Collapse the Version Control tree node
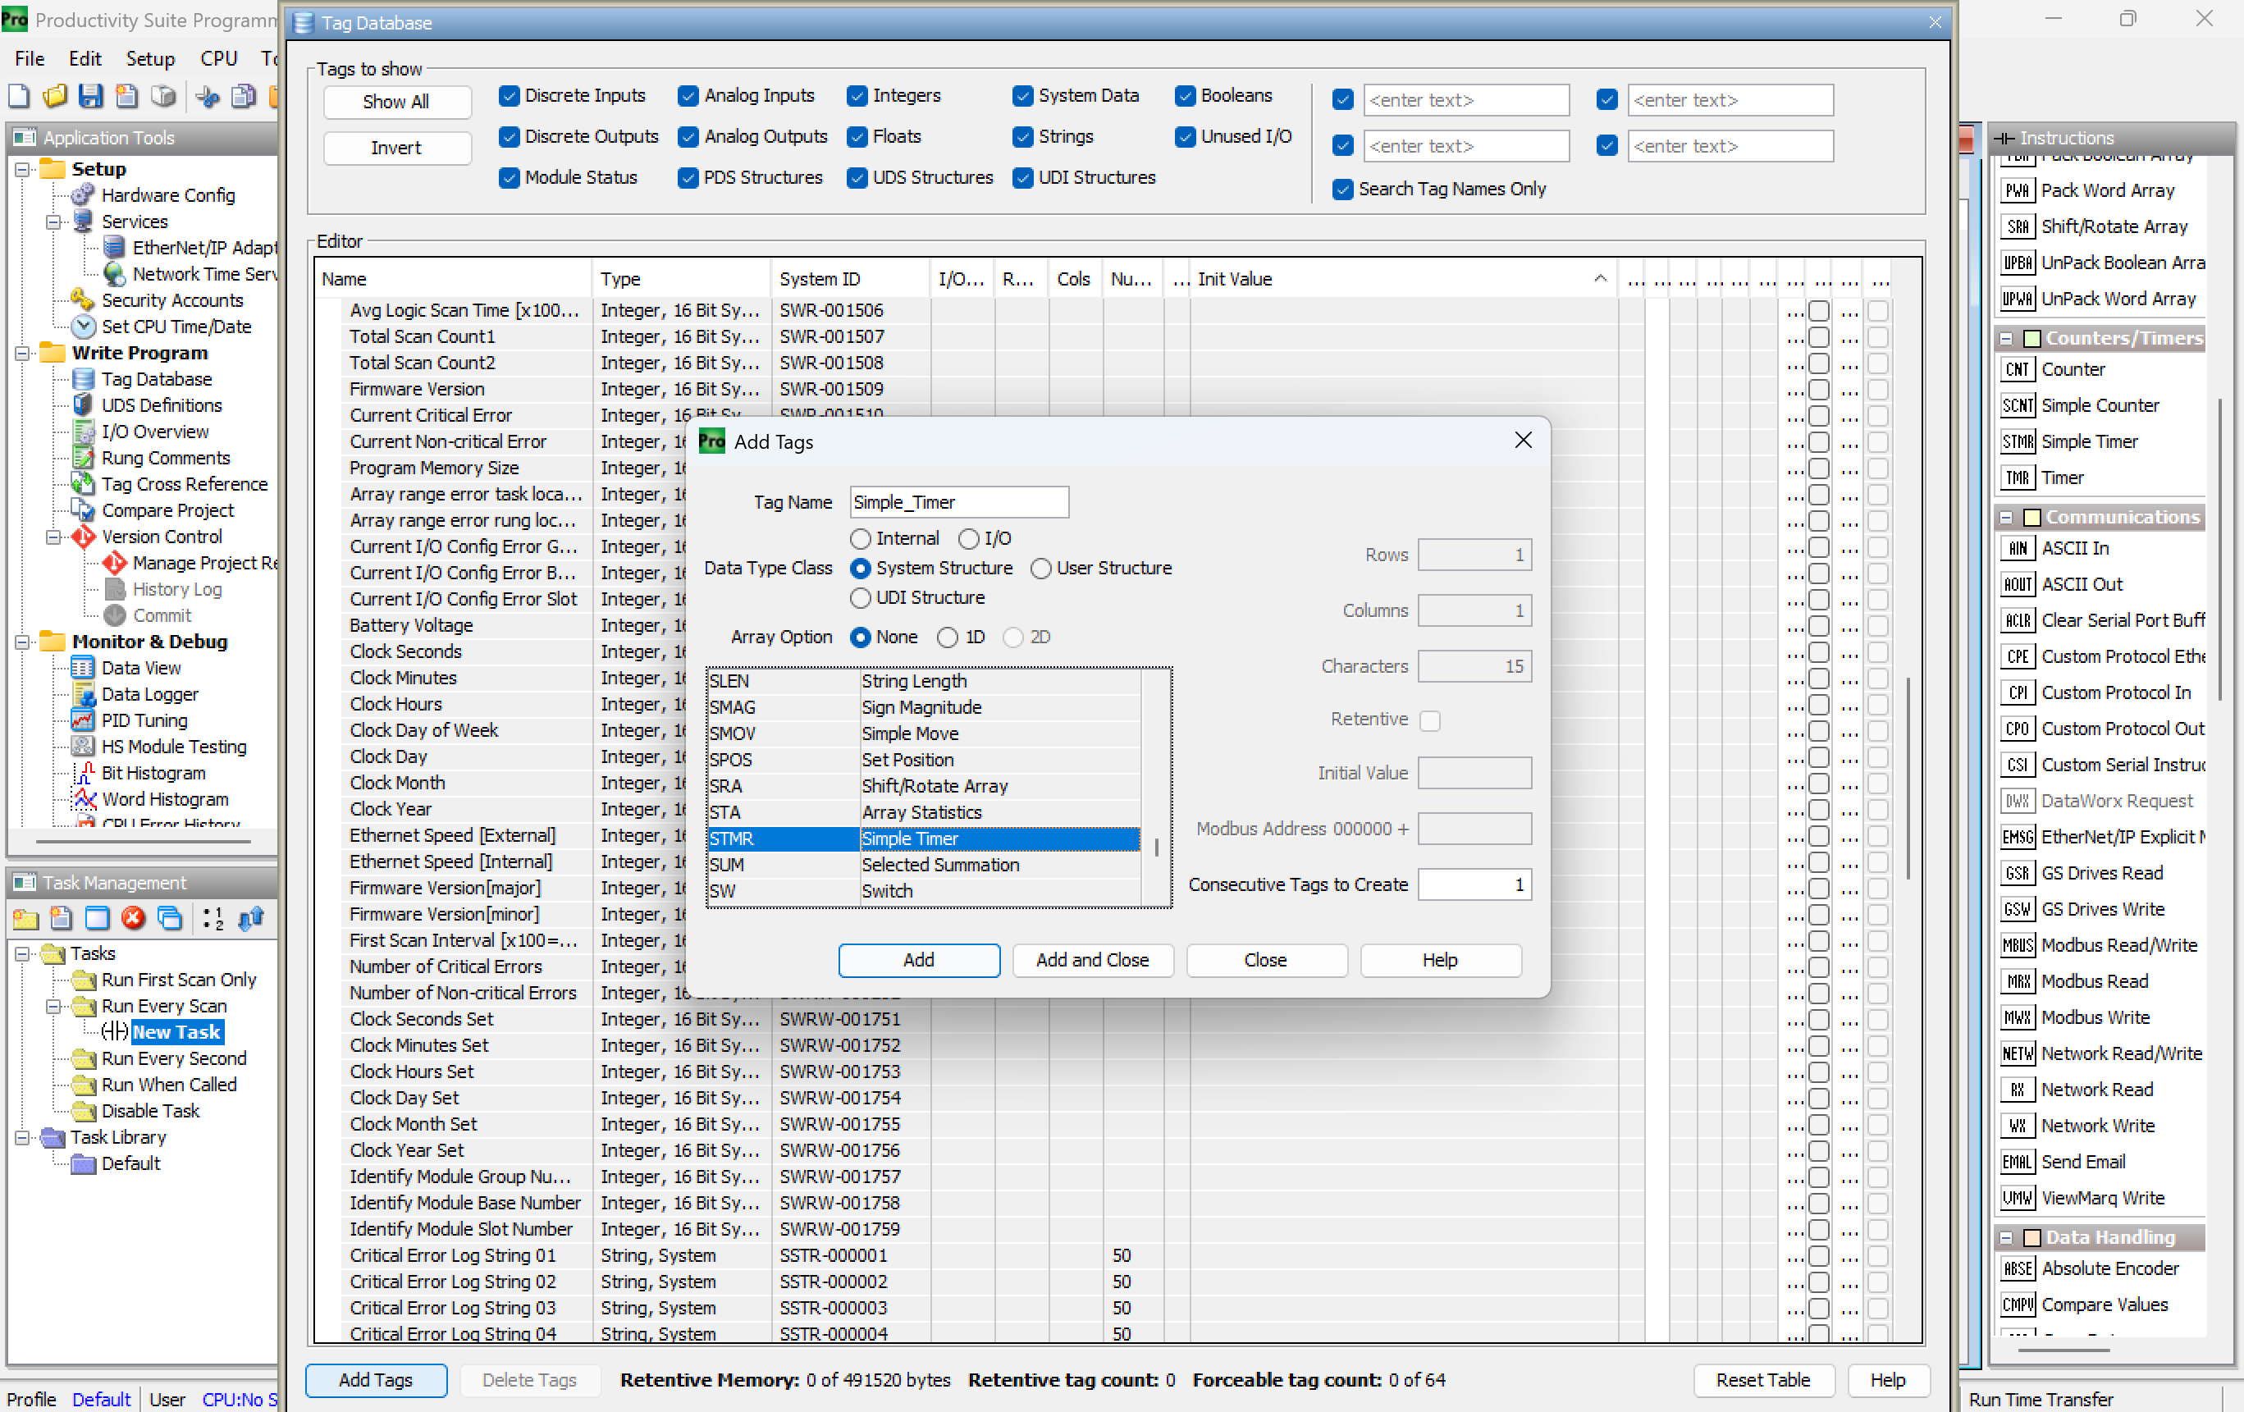2244x1412 pixels. click(x=53, y=537)
